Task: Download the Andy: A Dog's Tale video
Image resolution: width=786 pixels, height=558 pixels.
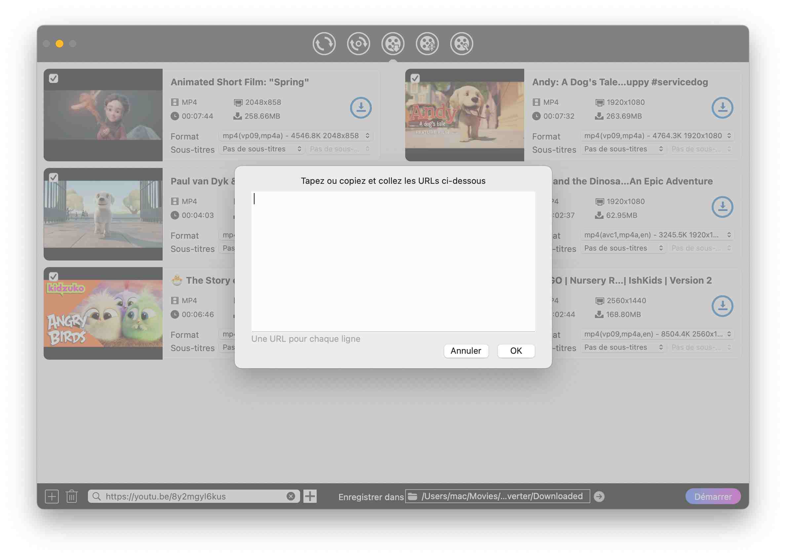Action: click(722, 108)
